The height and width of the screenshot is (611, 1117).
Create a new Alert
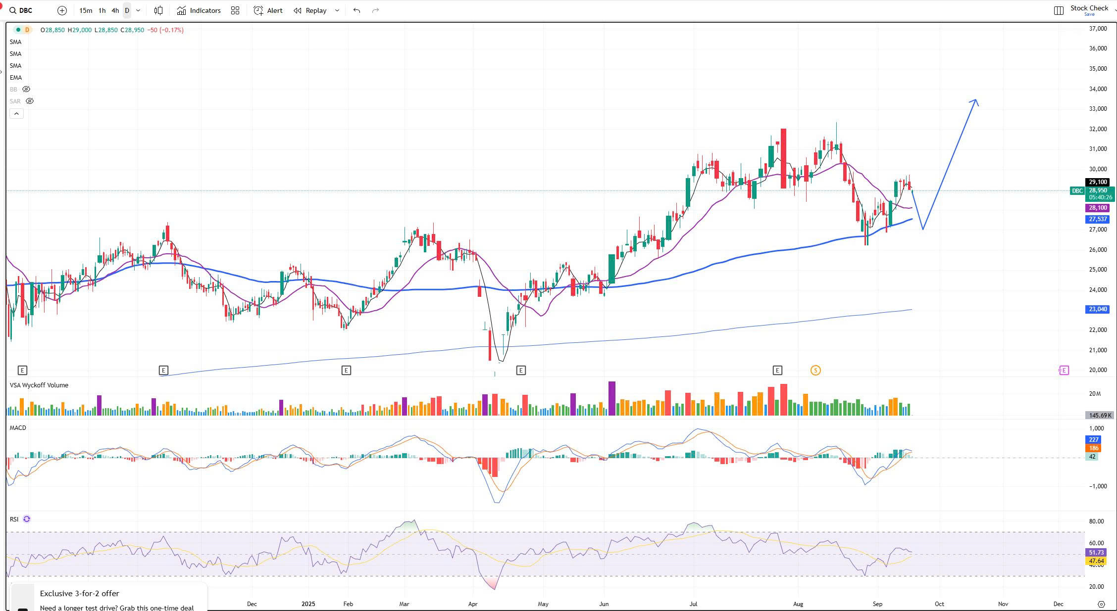point(268,10)
